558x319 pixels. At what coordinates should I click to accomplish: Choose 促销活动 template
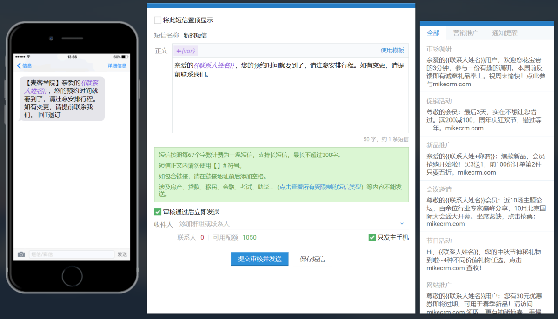click(x=486, y=114)
